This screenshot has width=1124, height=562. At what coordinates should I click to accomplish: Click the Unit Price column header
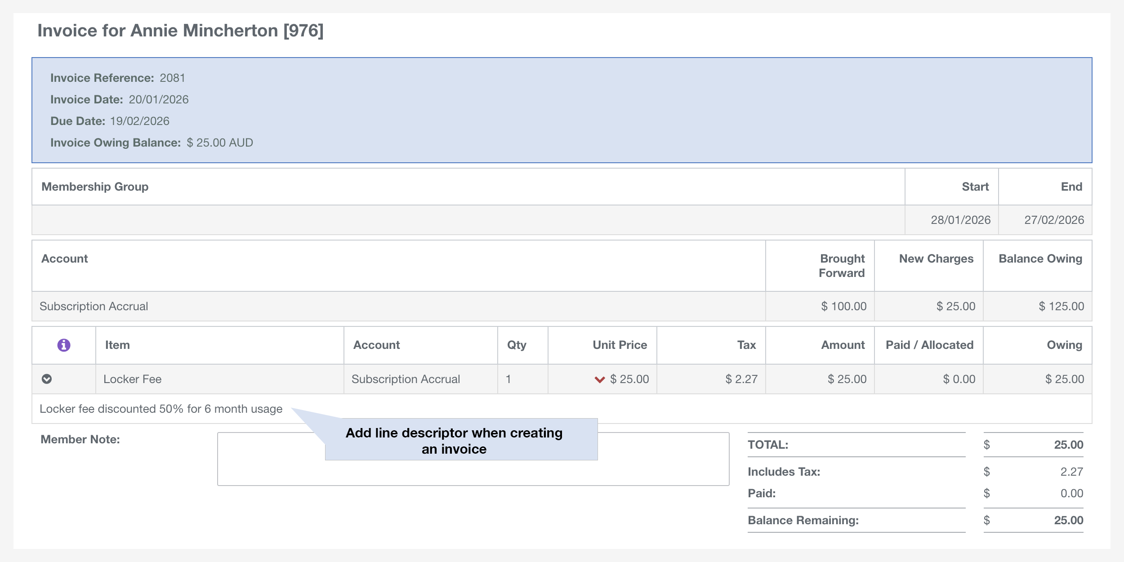point(620,345)
